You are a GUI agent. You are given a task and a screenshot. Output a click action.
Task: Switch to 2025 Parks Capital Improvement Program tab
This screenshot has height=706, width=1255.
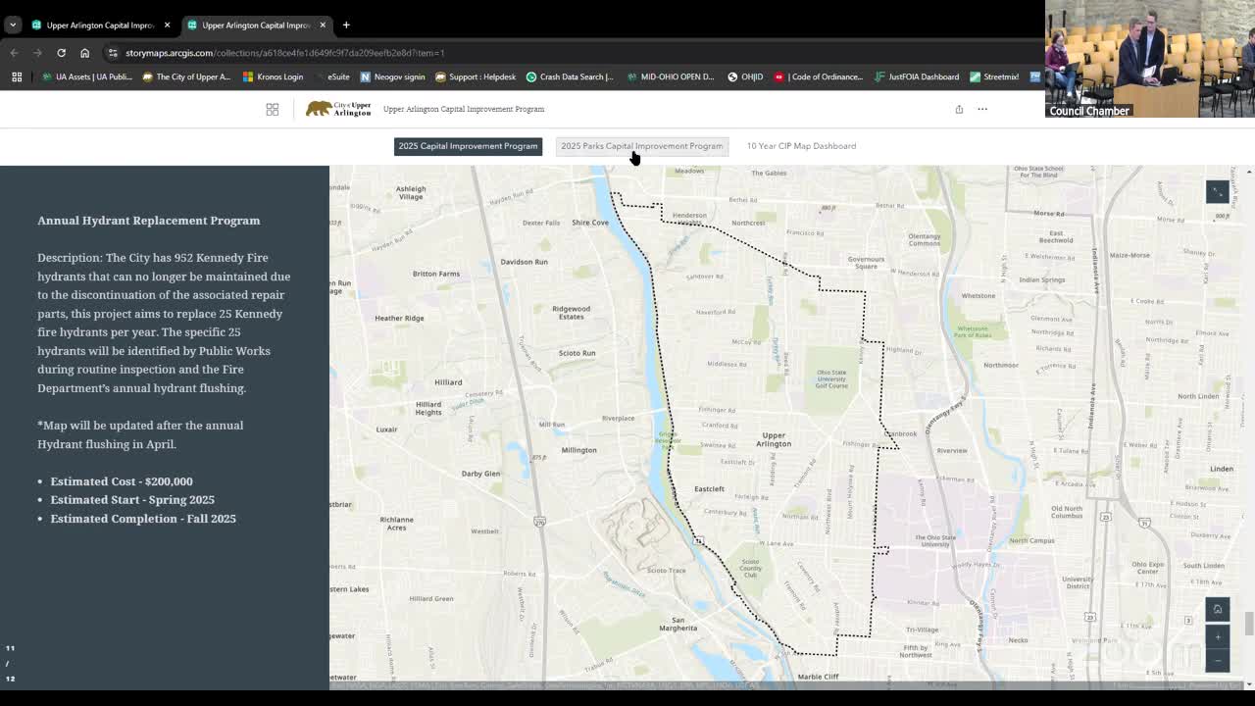(x=641, y=146)
